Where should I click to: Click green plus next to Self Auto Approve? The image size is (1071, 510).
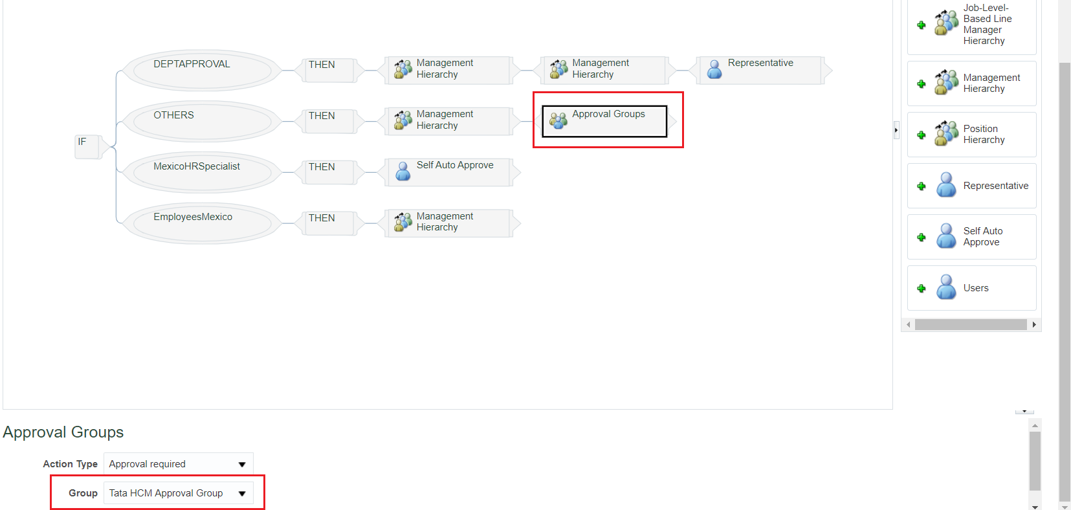pos(922,238)
